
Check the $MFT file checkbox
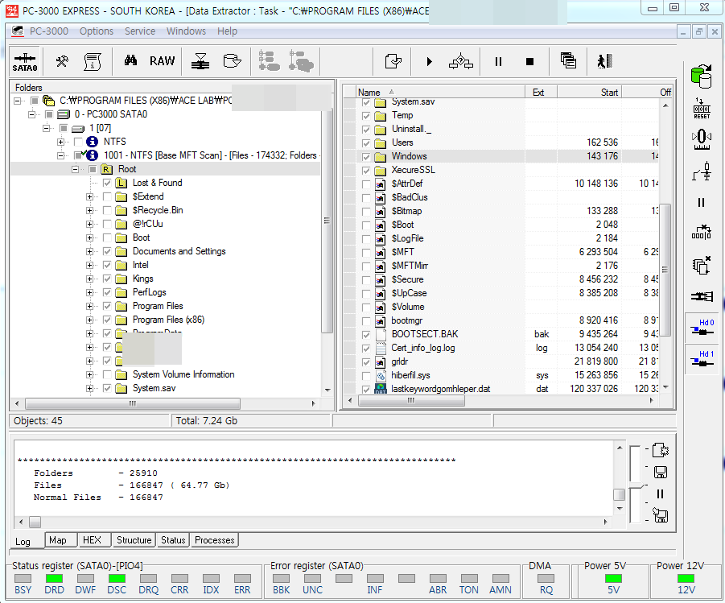click(366, 253)
